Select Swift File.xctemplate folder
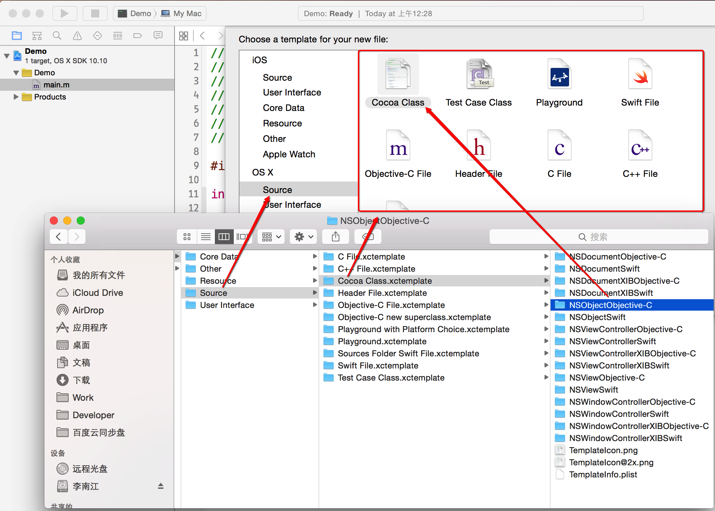Image resolution: width=715 pixels, height=511 pixels. click(x=435, y=365)
